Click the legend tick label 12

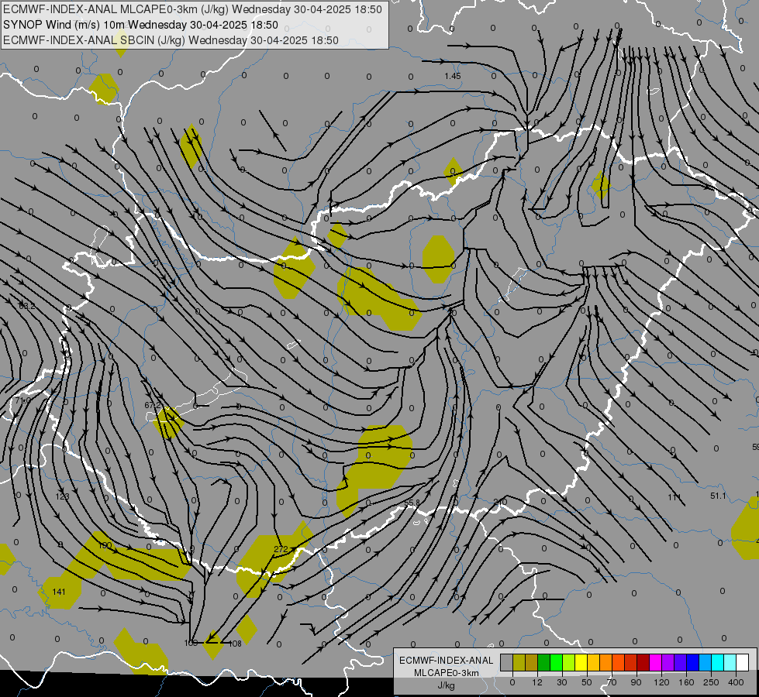coord(537,682)
